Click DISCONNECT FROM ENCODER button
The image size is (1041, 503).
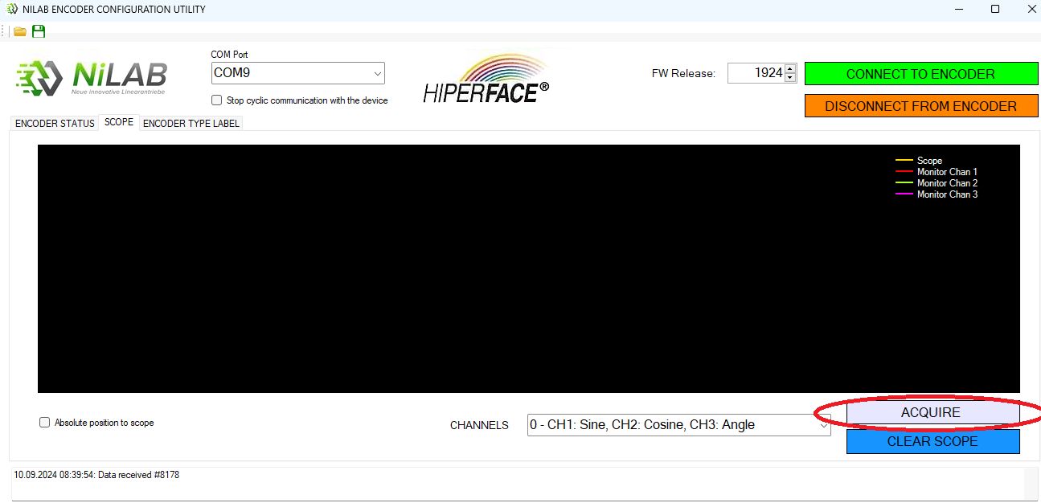(x=920, y=106)
